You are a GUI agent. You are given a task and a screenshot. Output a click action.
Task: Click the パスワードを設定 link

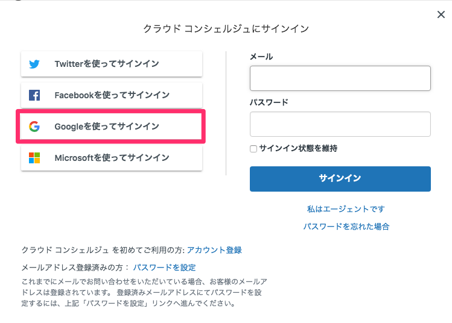[164, 268]
